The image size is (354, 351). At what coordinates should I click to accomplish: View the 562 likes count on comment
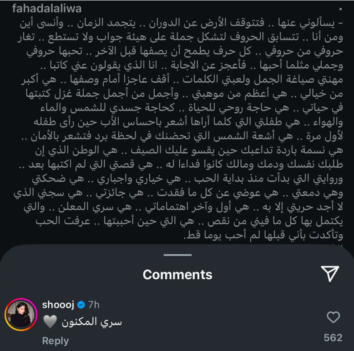(333, 337)
